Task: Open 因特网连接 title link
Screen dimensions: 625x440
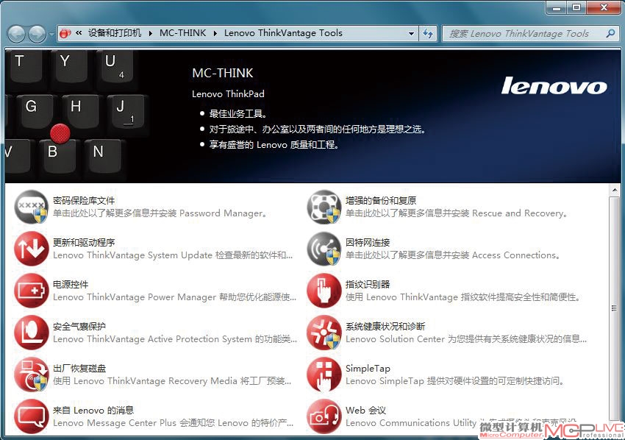Action: pos(368,243)
